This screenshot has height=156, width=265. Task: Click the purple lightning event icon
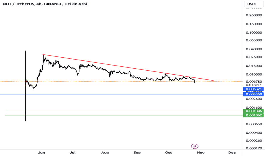click(195, 146)
